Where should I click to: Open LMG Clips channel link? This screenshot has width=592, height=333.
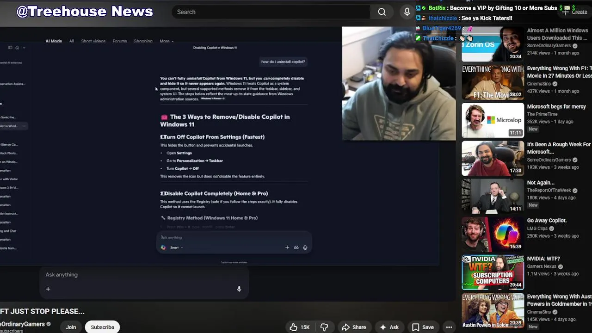tap(537, 228)
